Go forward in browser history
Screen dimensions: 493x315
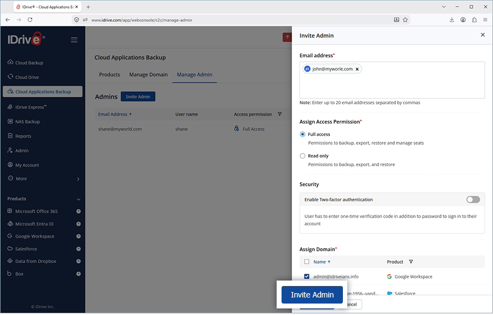click(x=19, y=20)
